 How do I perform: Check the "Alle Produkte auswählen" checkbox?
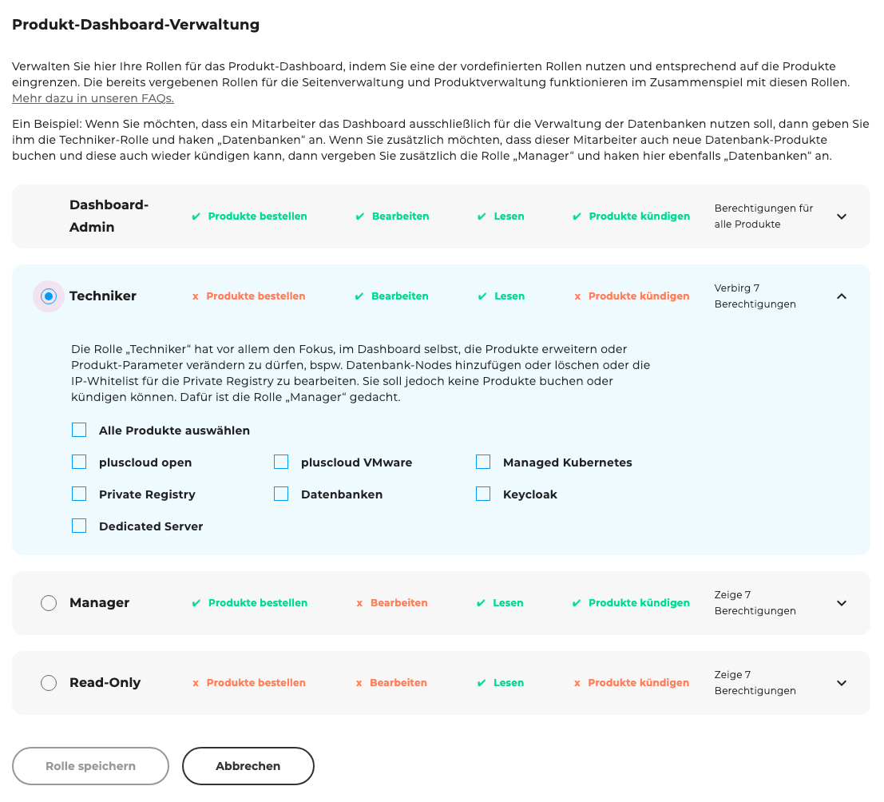coord(78,430)
